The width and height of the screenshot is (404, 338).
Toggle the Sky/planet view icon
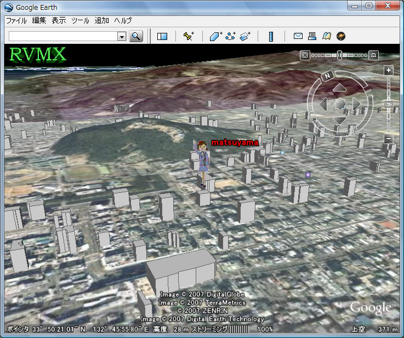[x=340, y=36]
